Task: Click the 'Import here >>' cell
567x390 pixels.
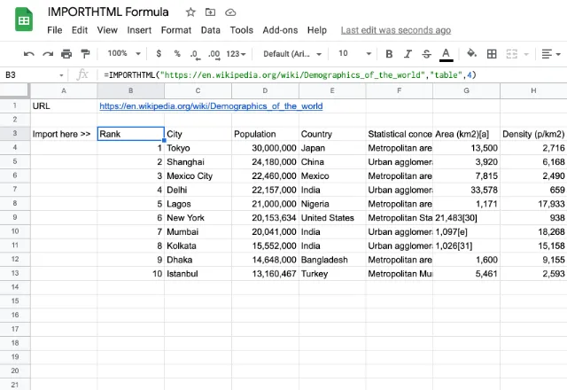Action: coord(64,134)
